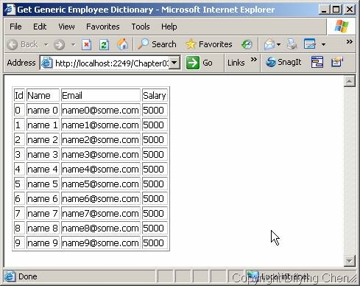Open the History pane icon
This screenshot has width=360, height=286.
247,44
